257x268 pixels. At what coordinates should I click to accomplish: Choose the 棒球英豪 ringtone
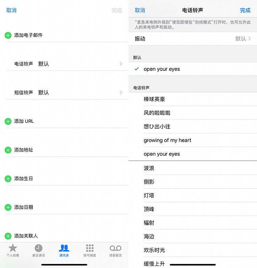click(x=193, y=99)
